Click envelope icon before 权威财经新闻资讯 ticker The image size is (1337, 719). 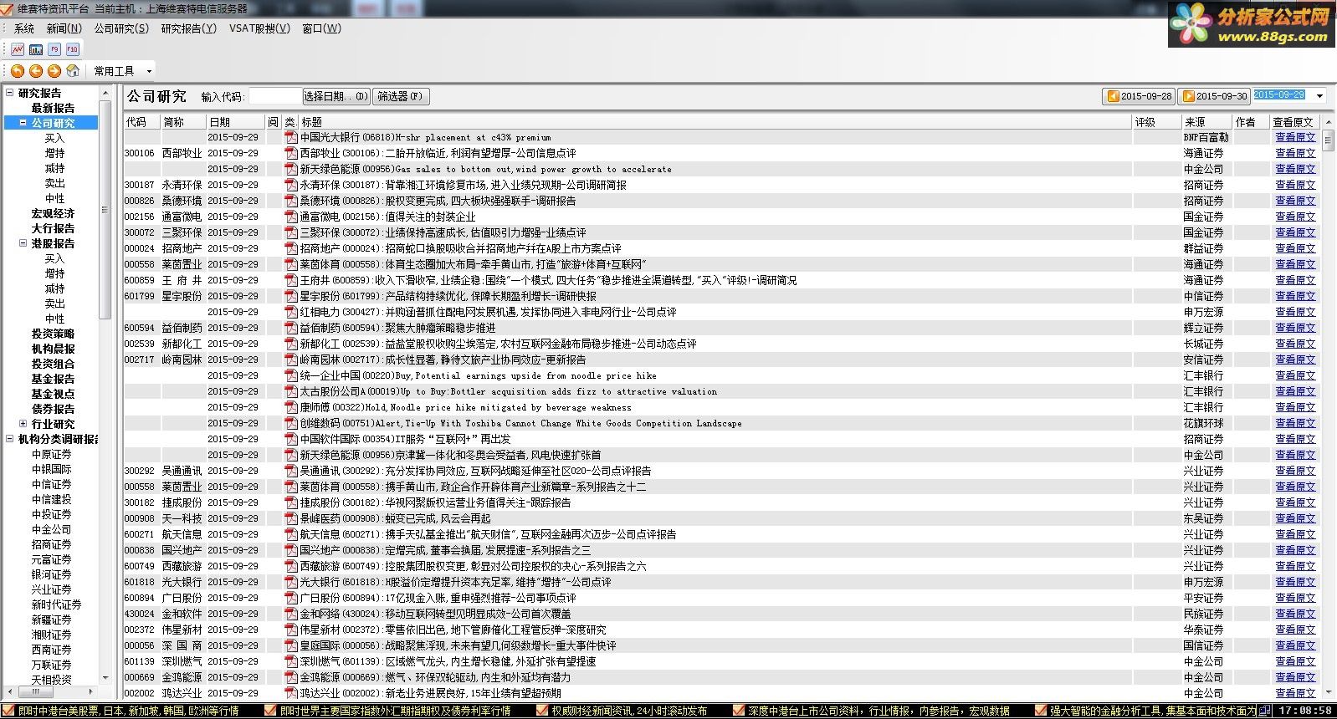(541, 711)
